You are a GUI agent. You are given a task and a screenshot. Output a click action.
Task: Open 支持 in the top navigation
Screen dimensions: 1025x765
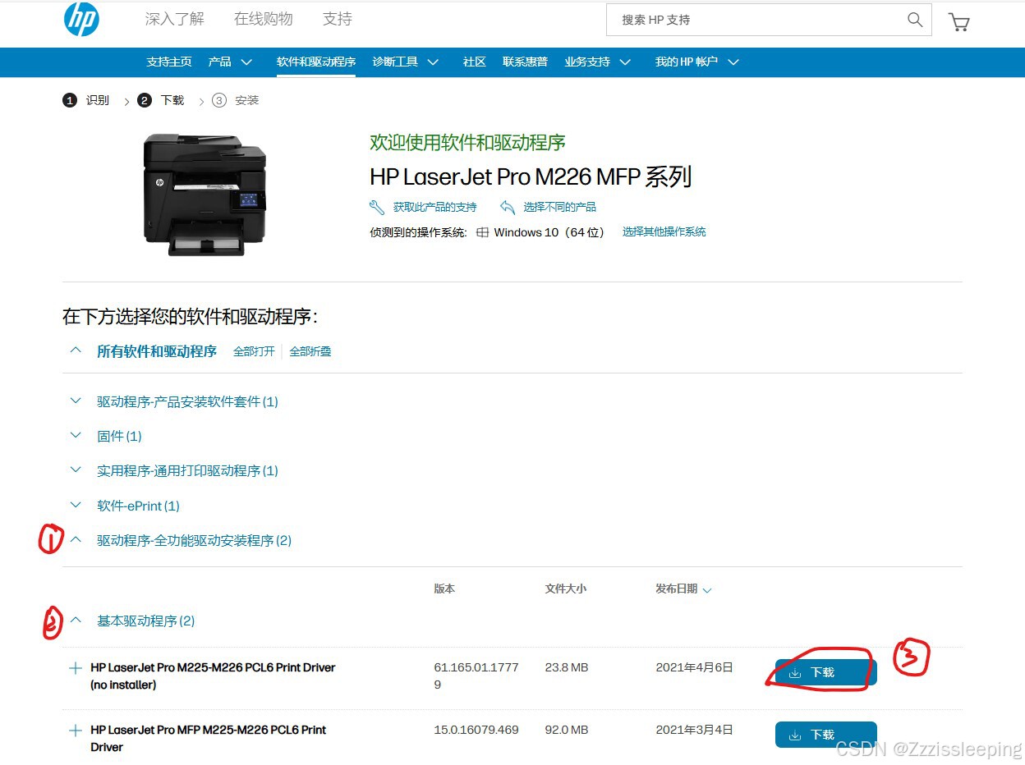[x=338, y=19]
